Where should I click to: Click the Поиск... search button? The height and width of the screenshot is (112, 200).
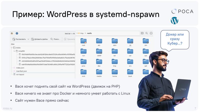[55, 39]
